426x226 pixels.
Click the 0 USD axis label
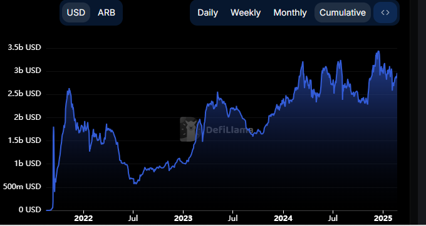(x=30, y=210)
